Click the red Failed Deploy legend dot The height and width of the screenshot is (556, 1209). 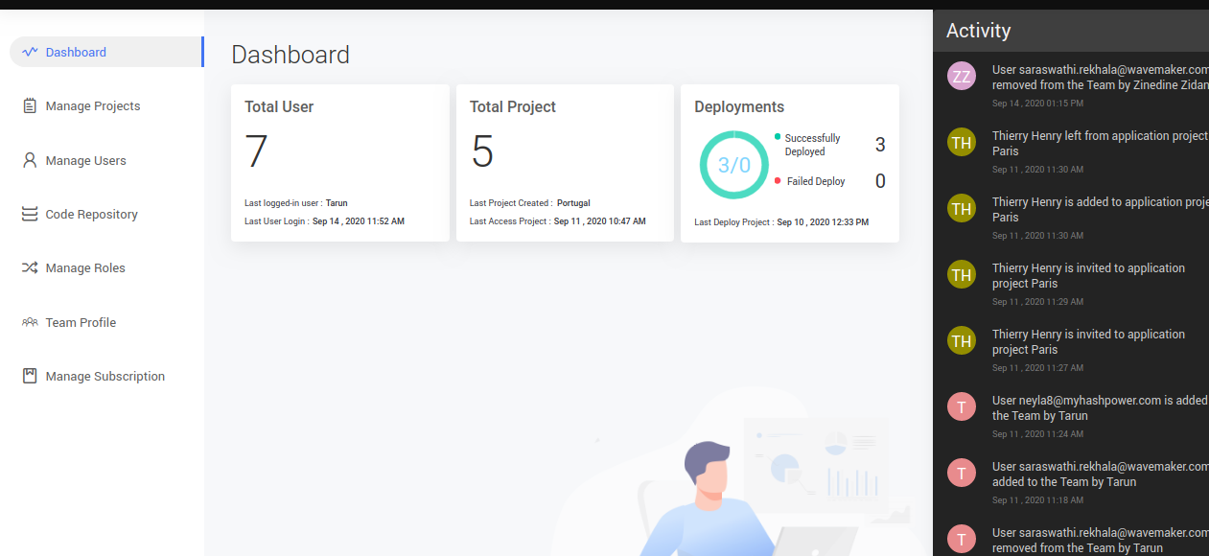(x=778, y=180)
